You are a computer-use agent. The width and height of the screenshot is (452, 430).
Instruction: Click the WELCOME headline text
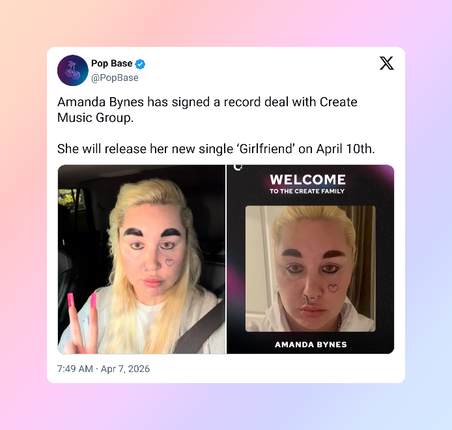[x=307, y=179]
